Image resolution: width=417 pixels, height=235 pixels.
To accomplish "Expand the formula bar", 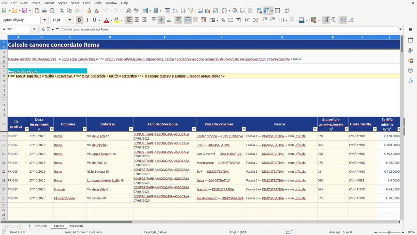I will point(400,29).
